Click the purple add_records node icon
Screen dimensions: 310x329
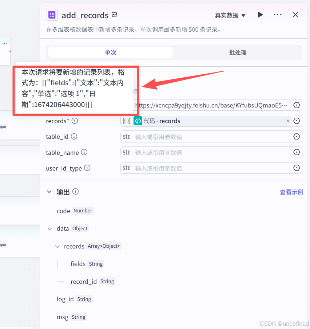click(x=52, y=15)
